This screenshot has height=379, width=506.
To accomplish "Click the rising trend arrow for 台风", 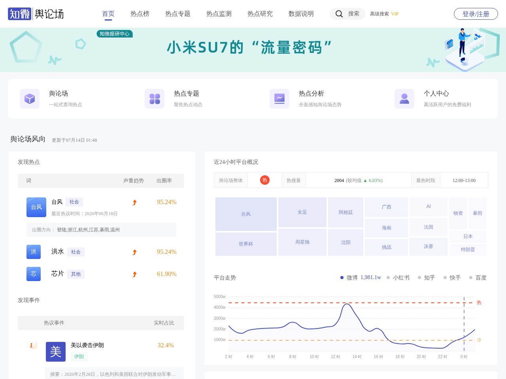I will [134, 203].
